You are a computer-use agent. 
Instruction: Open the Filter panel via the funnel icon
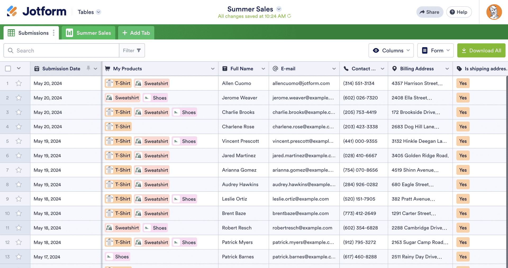139,50
